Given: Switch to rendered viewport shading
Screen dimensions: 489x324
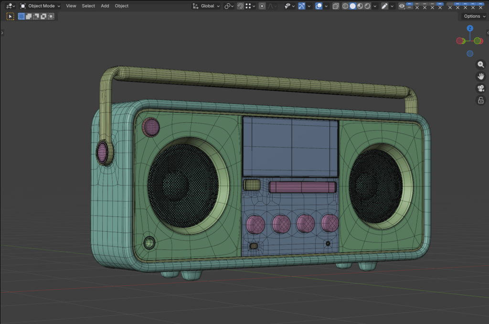Looking at the screenshot, I should click(367, 6).
